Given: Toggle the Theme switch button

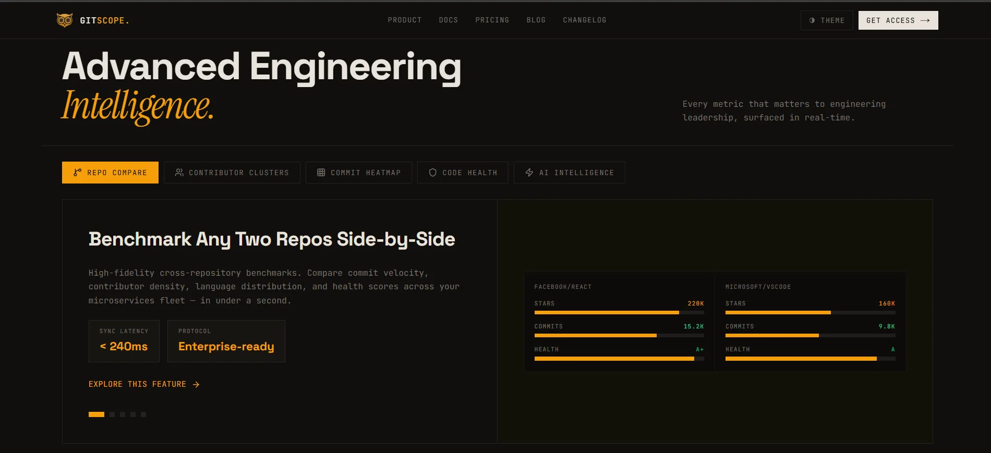Looking at the screenshot, I should [827, 20].
